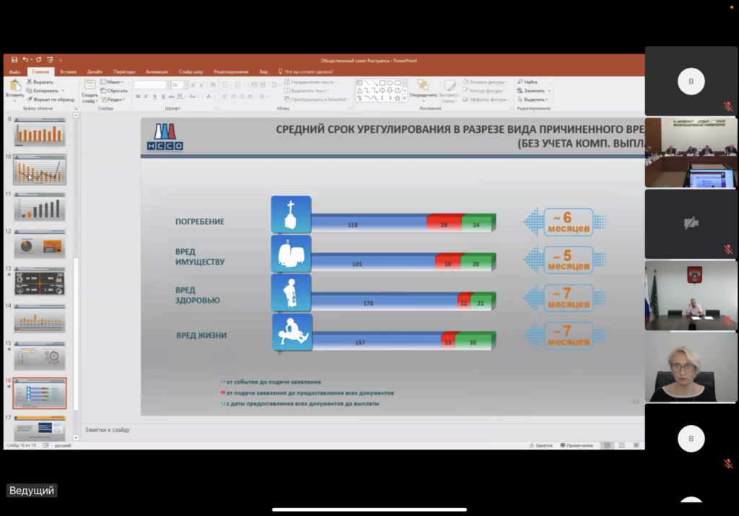Select the text box shape in gallery
The image size is (739, 516).
pyautogui.click(x=359, y=83)
